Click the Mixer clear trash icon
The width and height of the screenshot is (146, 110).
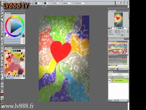(x=24, y=76)
